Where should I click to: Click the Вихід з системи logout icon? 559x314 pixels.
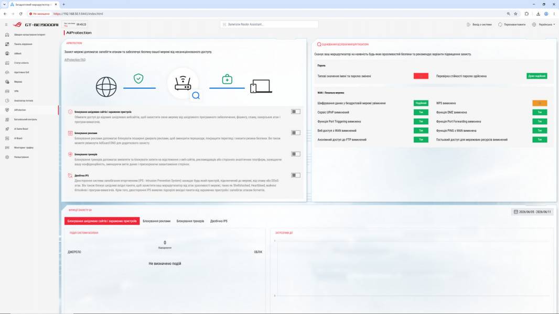pos(468,25)
